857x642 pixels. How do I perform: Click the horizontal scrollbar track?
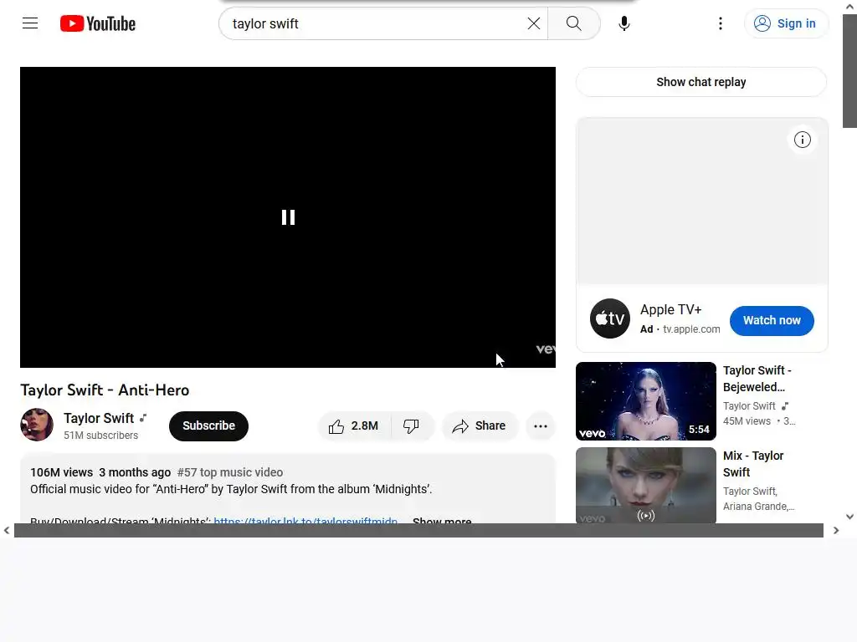418,530
